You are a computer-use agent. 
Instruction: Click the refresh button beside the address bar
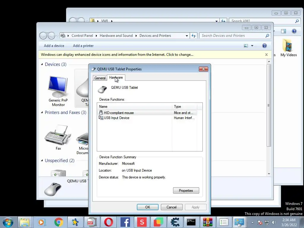point(194,36)
